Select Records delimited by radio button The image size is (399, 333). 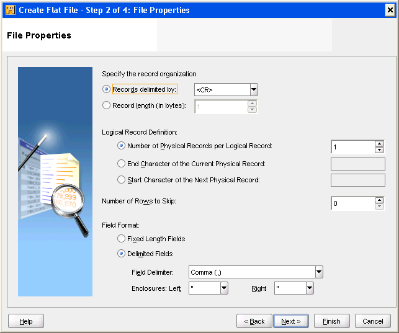tap(106, 89)
